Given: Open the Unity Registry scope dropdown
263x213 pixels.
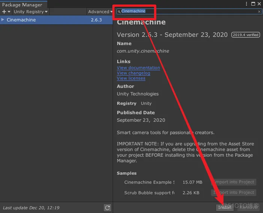Looking at the screenshot, I should pyautogui.click(x=31, y=12).
